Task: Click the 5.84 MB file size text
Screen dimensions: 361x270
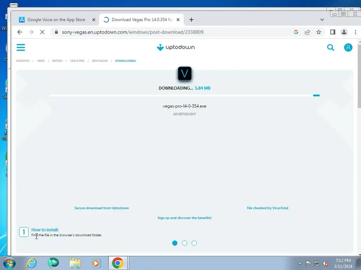Action: point(203,88)
